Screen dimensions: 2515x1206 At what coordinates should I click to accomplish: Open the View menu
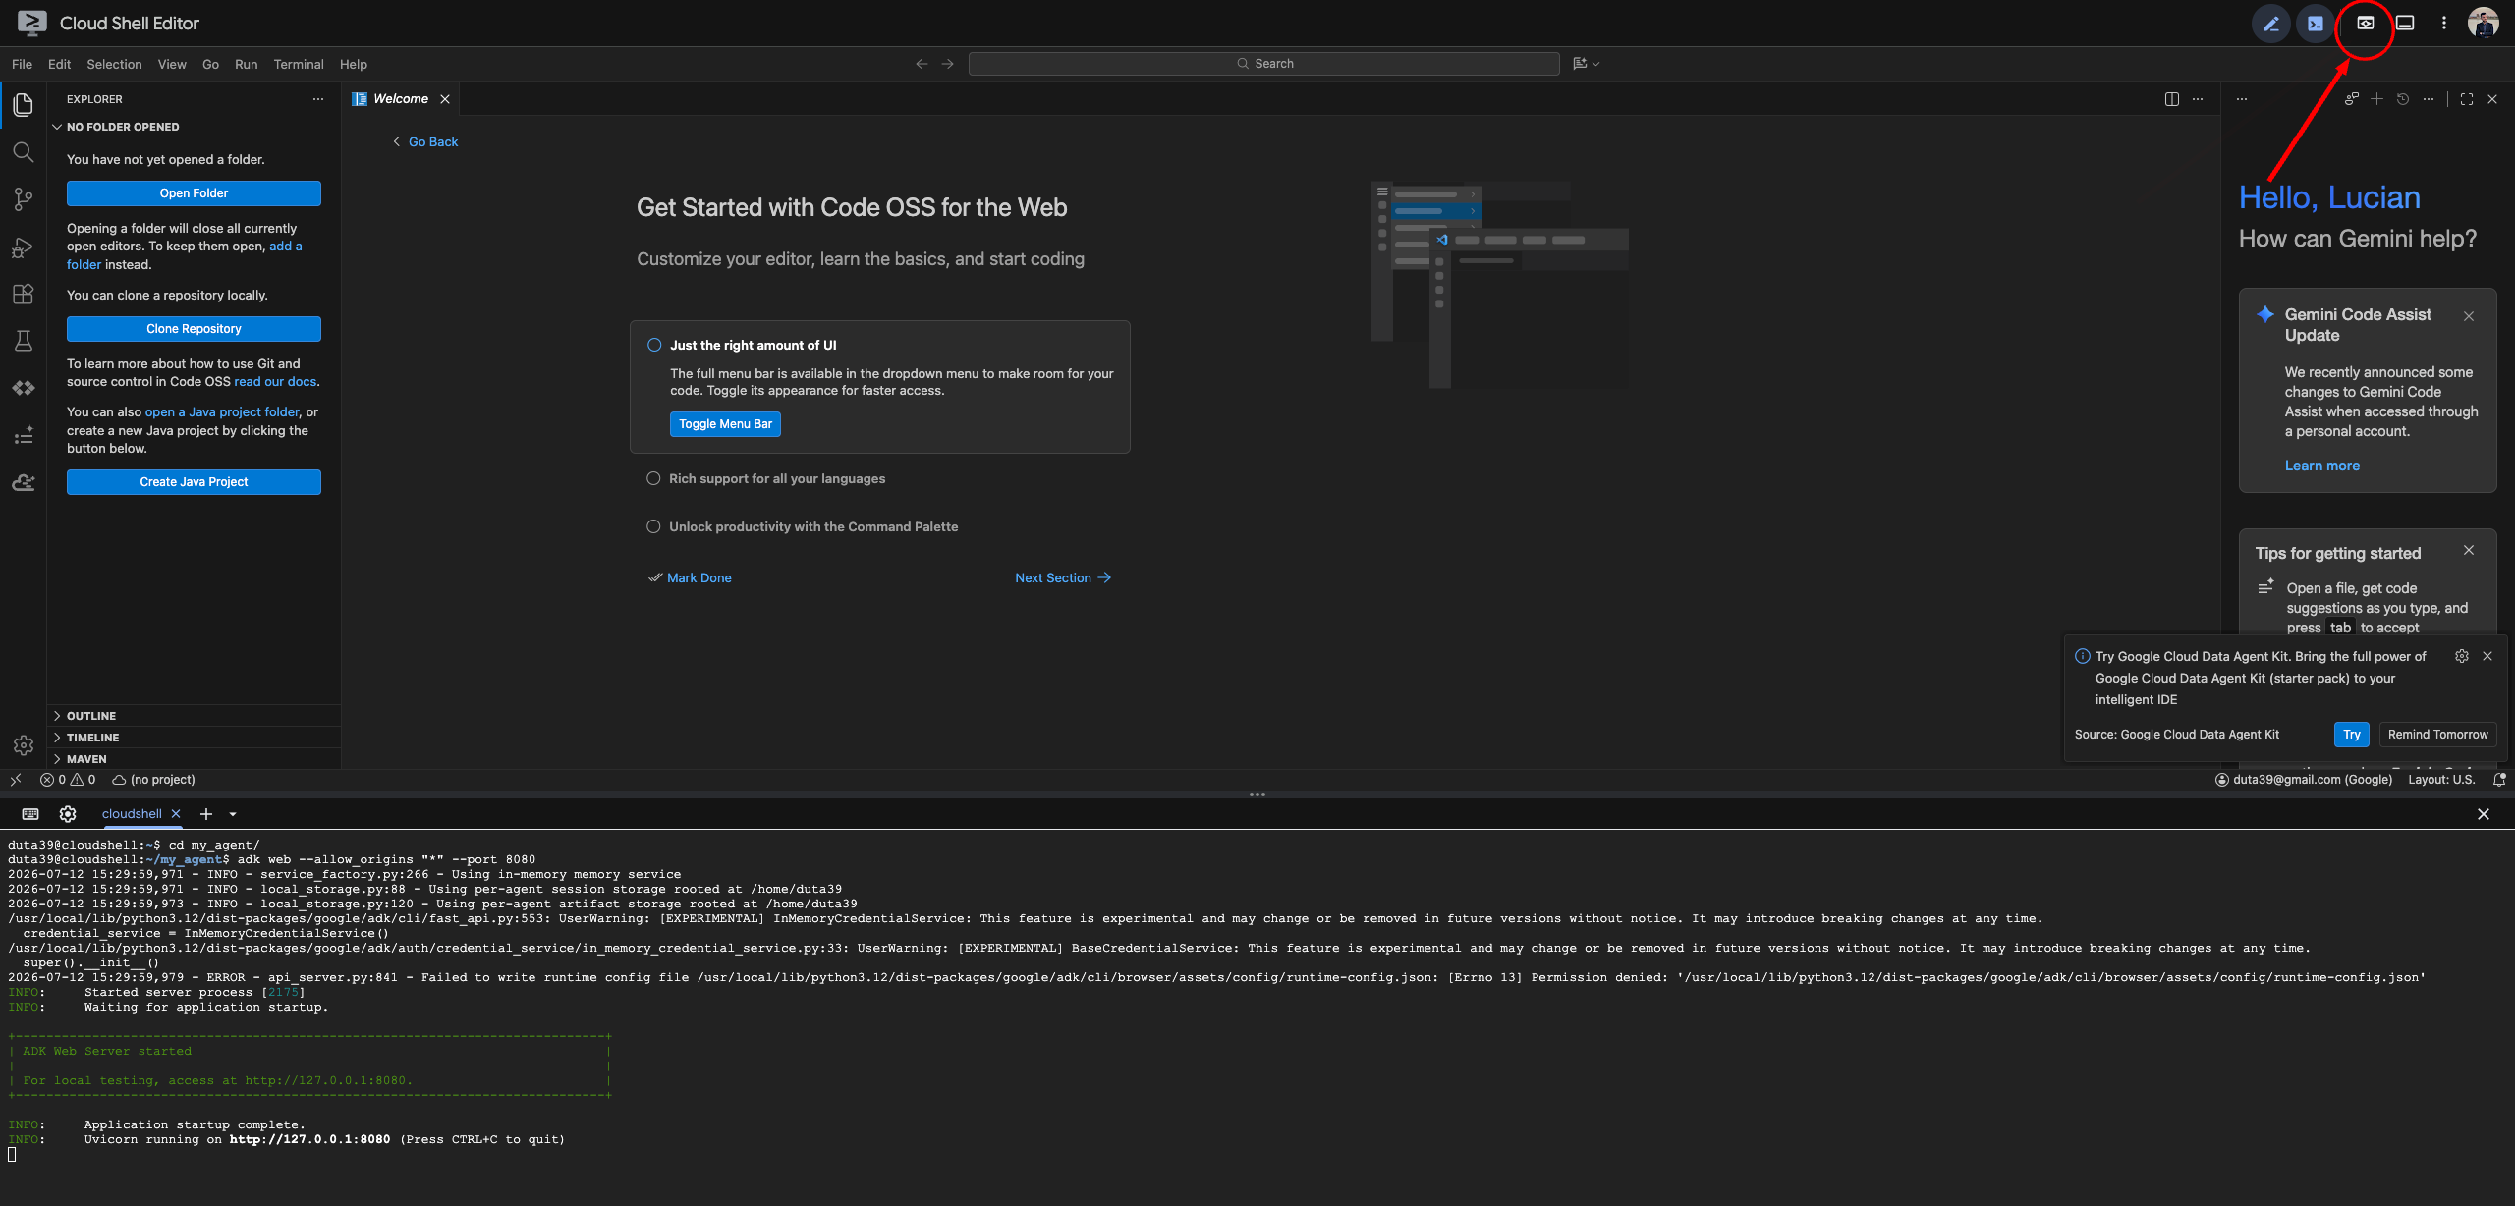click(x=172, y=64)
